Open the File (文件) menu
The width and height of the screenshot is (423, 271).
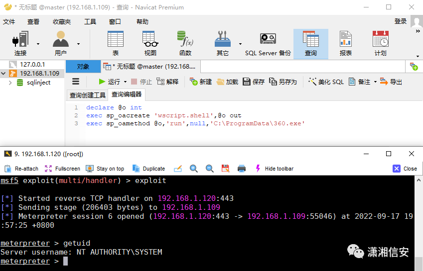(9, 22)
